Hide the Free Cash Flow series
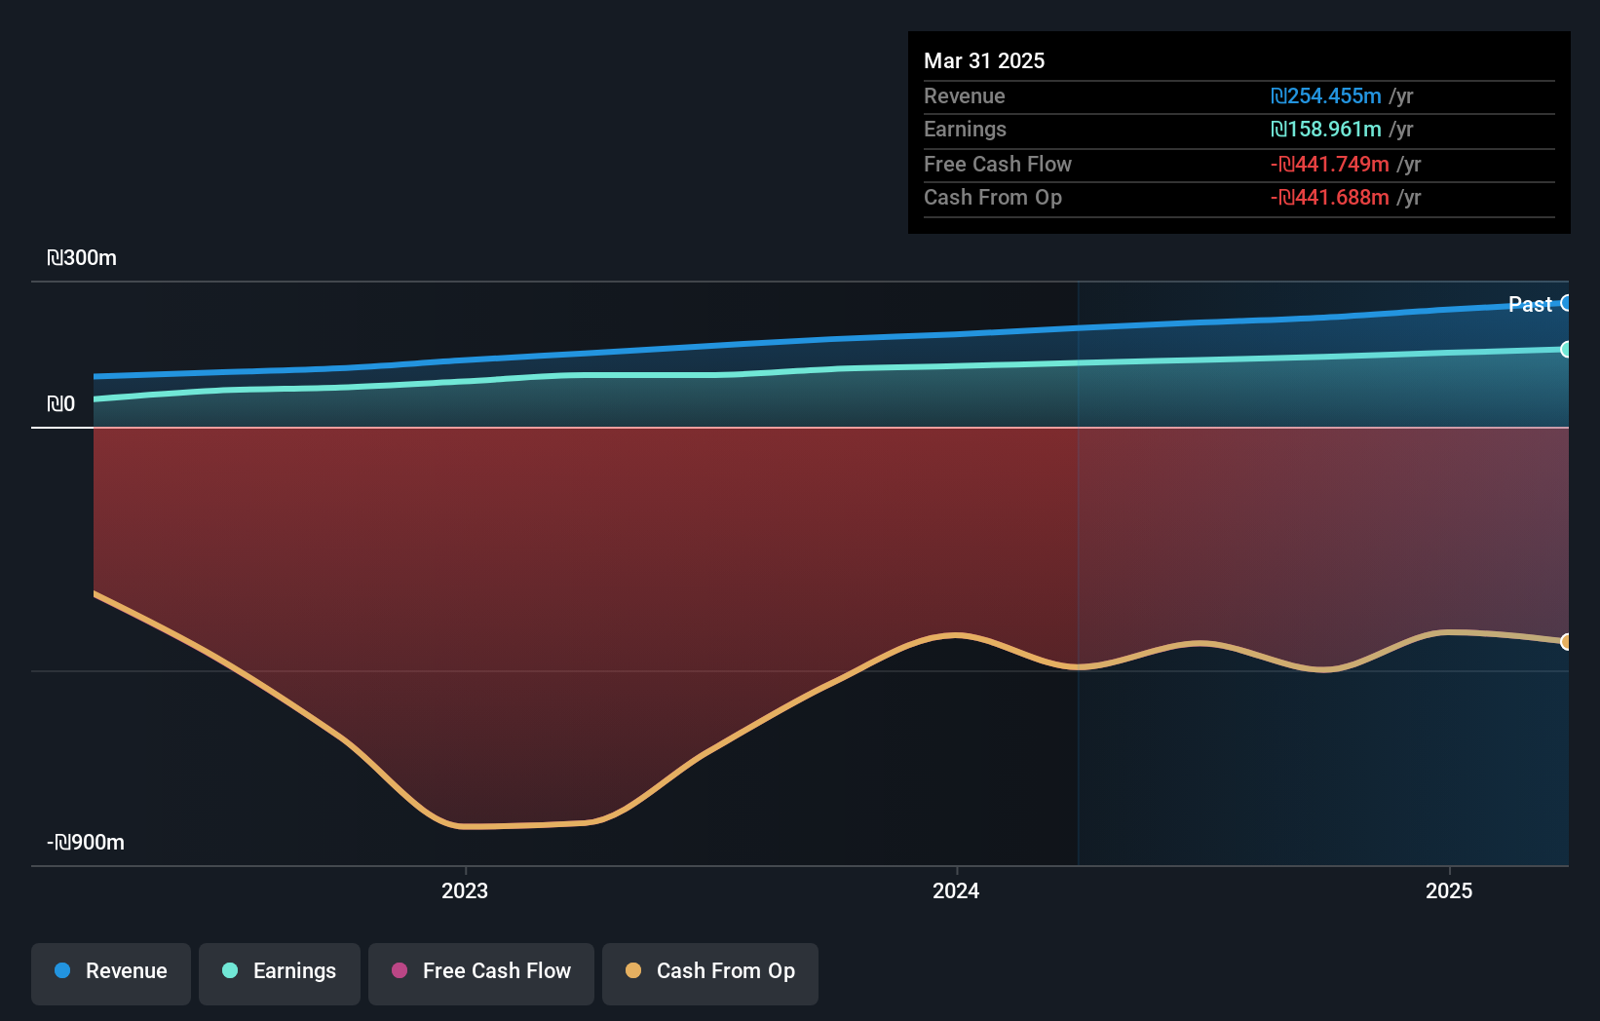 (480, 971)
